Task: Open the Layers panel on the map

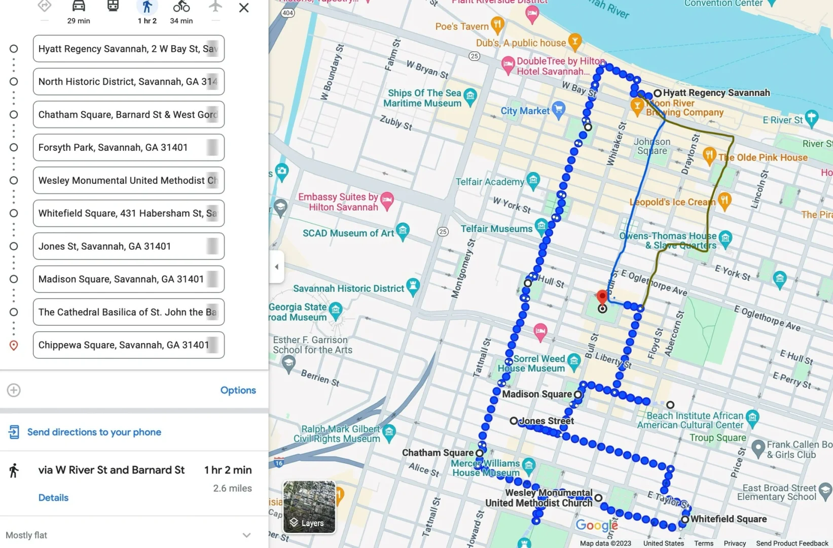Action: pyautogui.click(x=308, y=523)
